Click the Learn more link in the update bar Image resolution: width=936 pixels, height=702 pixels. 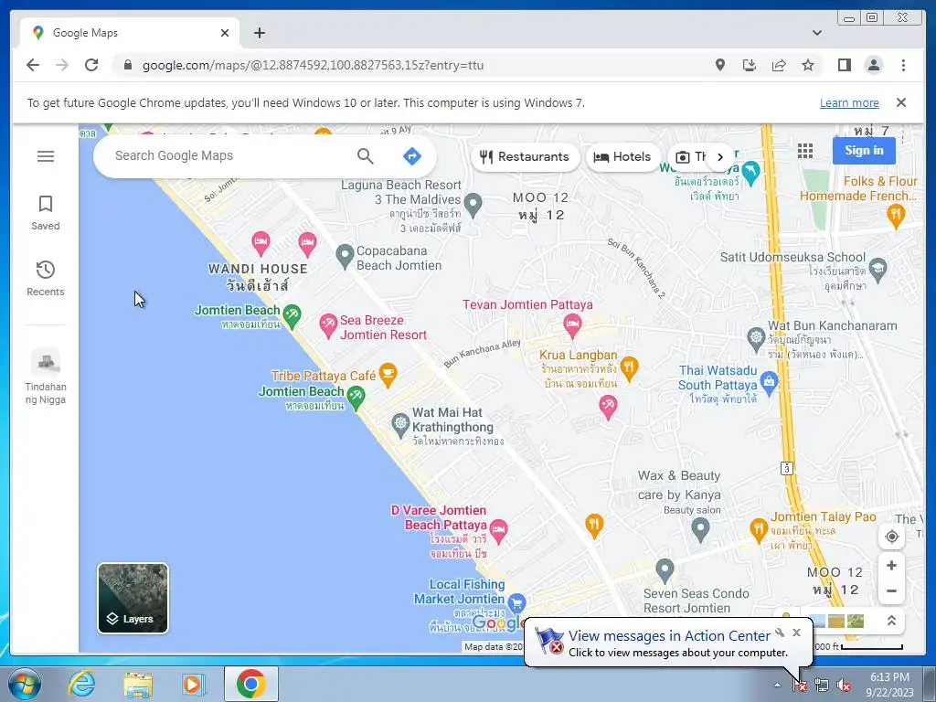click(x=849, y=102)
